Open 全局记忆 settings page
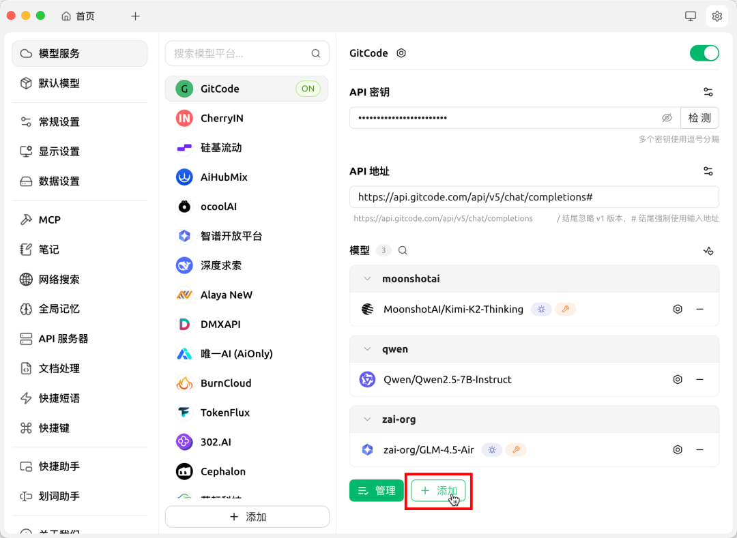This screenshot has width=737, height=538. pos(79,309)
